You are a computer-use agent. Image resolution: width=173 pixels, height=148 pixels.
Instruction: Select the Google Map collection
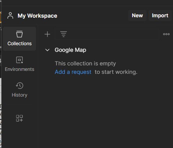[71, 50]
